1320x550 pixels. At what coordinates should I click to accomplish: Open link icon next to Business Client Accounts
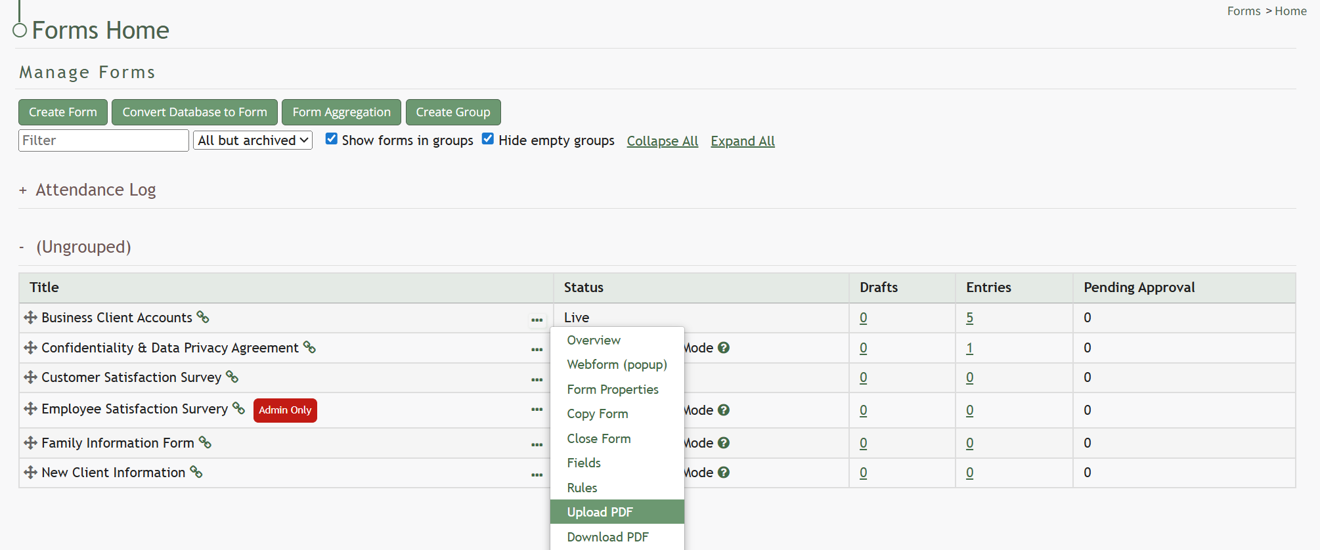[x=203, y=317]
